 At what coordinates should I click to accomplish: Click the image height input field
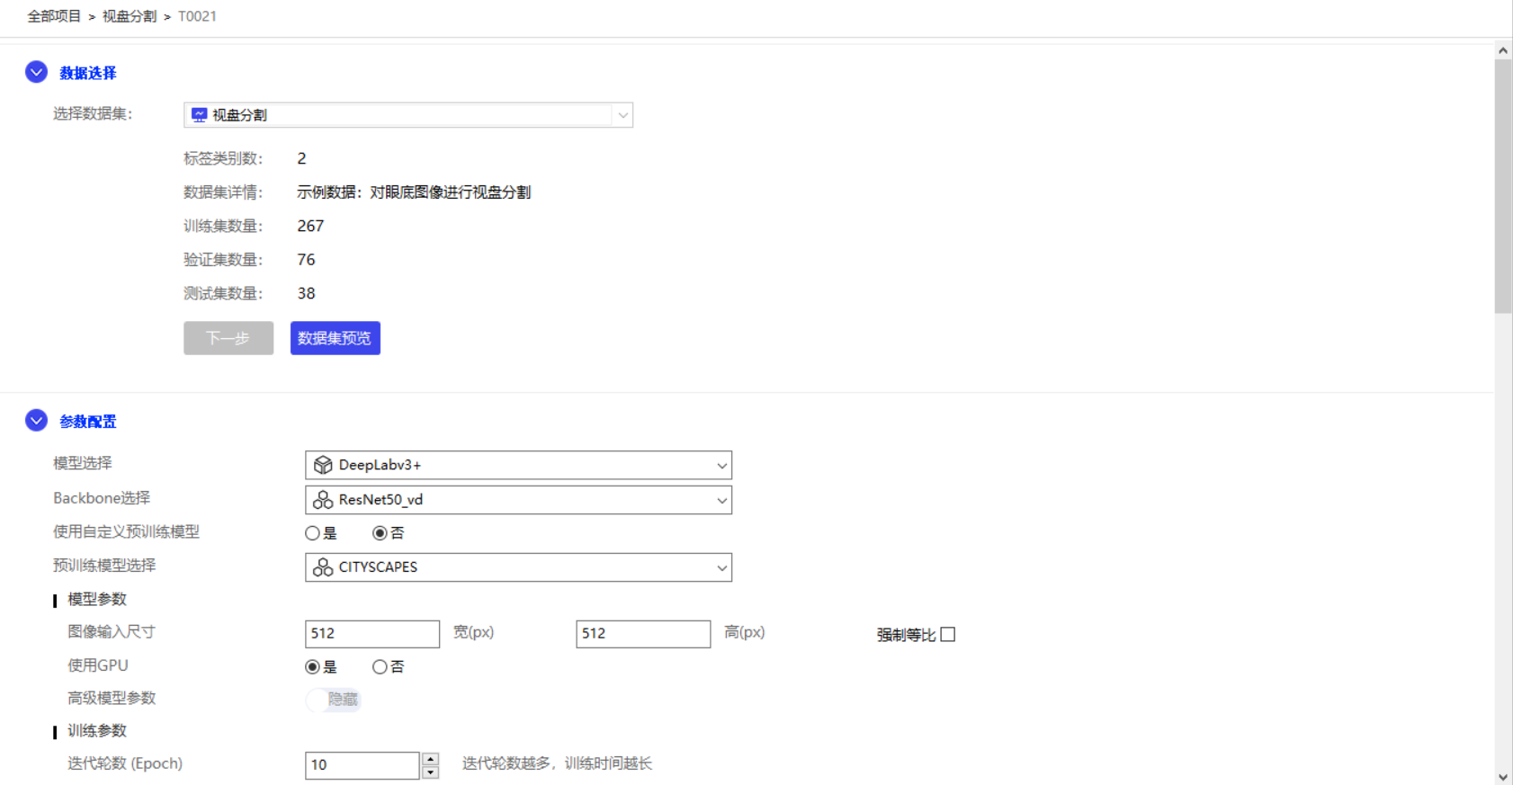[643, 634]
